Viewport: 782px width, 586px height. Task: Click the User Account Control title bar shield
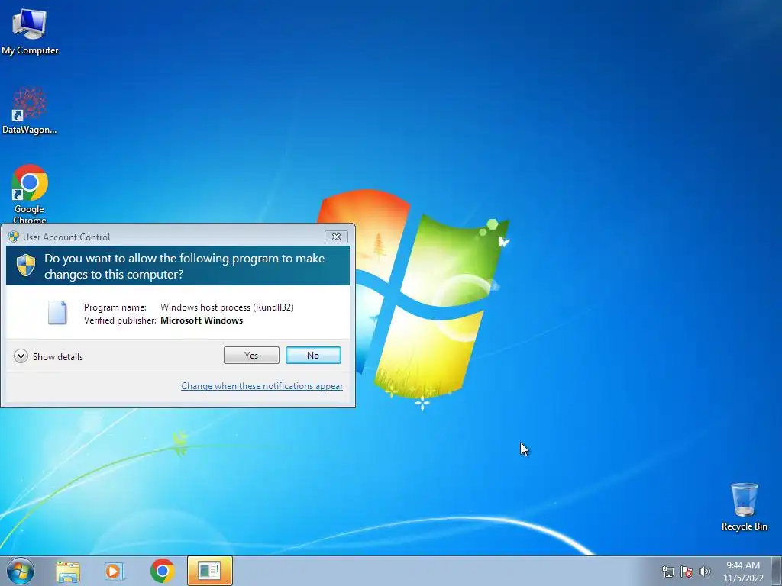point(14,237)
